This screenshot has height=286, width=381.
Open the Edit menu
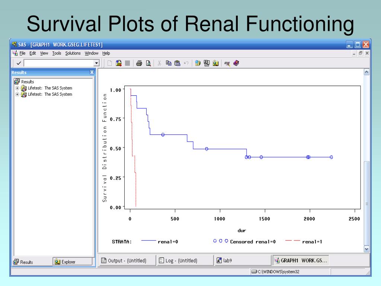click(33, 53)
